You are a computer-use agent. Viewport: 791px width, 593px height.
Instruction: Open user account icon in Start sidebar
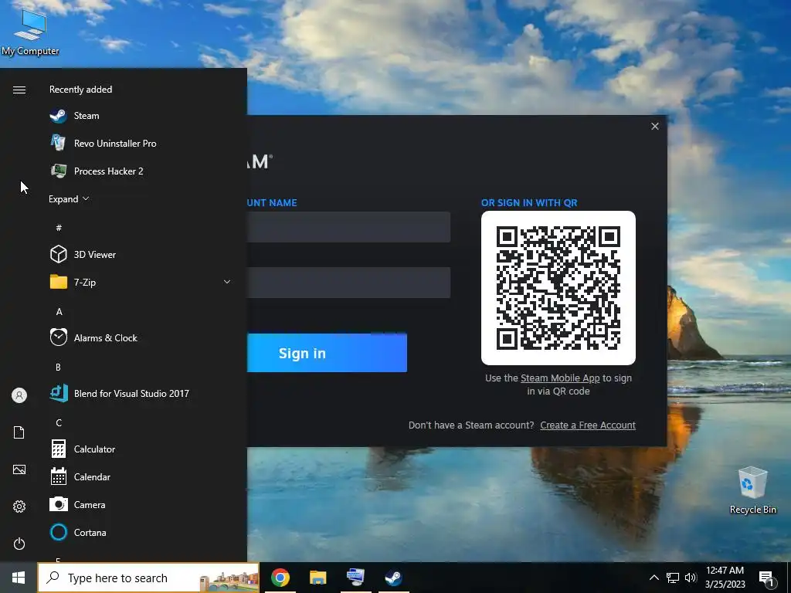(19, 395)
